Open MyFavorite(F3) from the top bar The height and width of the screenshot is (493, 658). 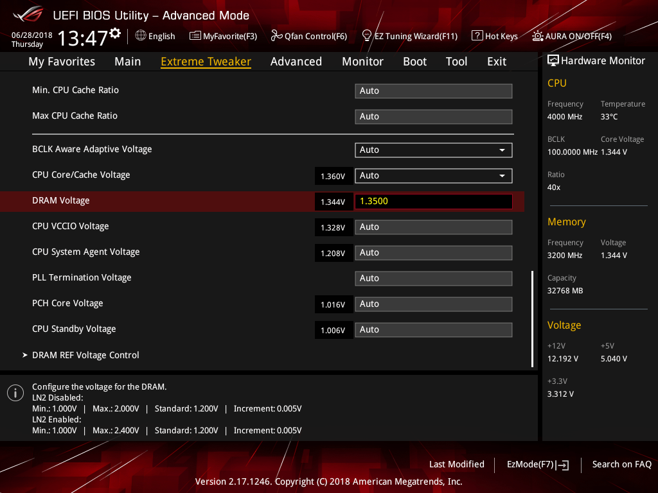pos(223,36)
